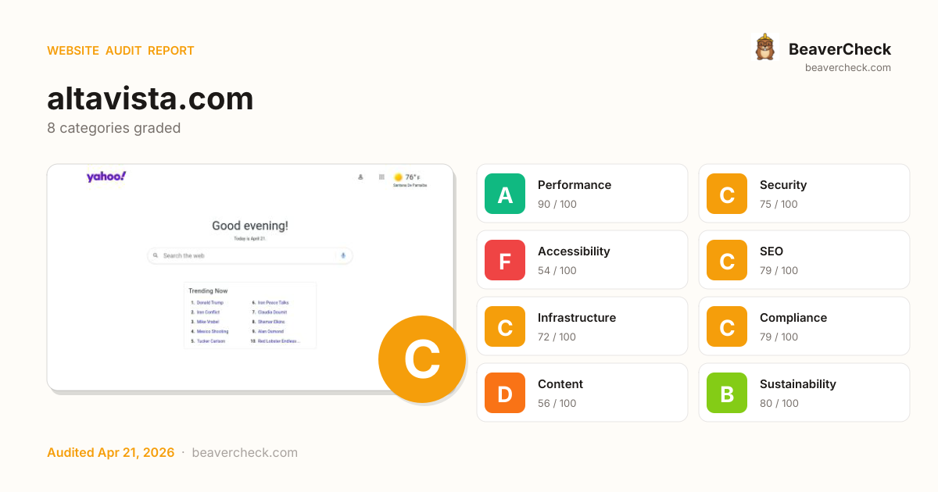This screenshot has width=938, height=492.
Task: Click the C grade badge for Security
Action: [727, 194]
